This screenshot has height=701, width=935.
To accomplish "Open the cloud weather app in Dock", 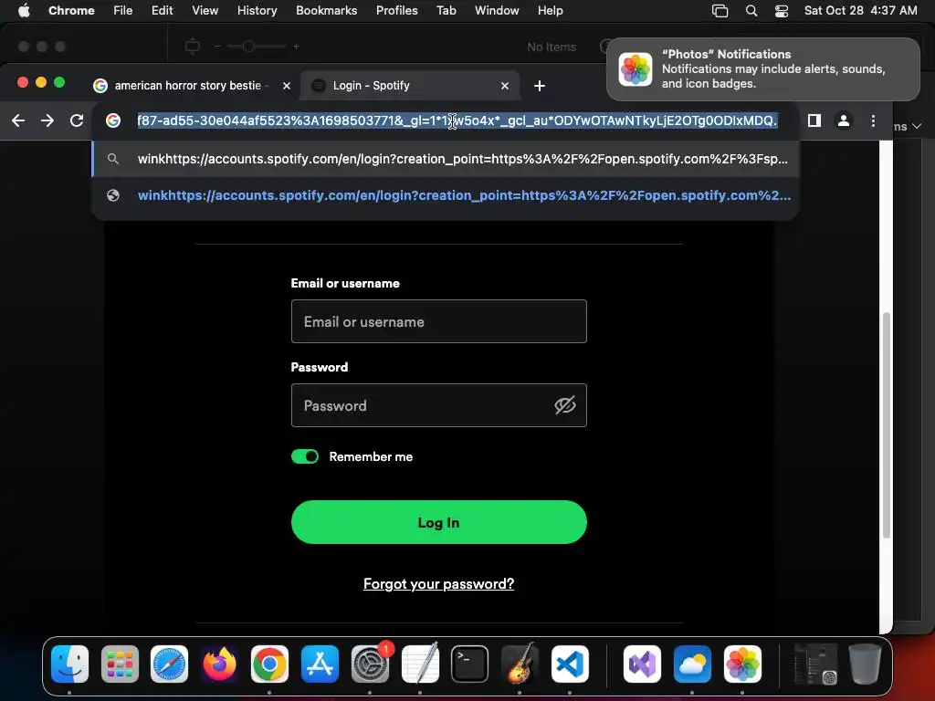I will pos(692,664).
